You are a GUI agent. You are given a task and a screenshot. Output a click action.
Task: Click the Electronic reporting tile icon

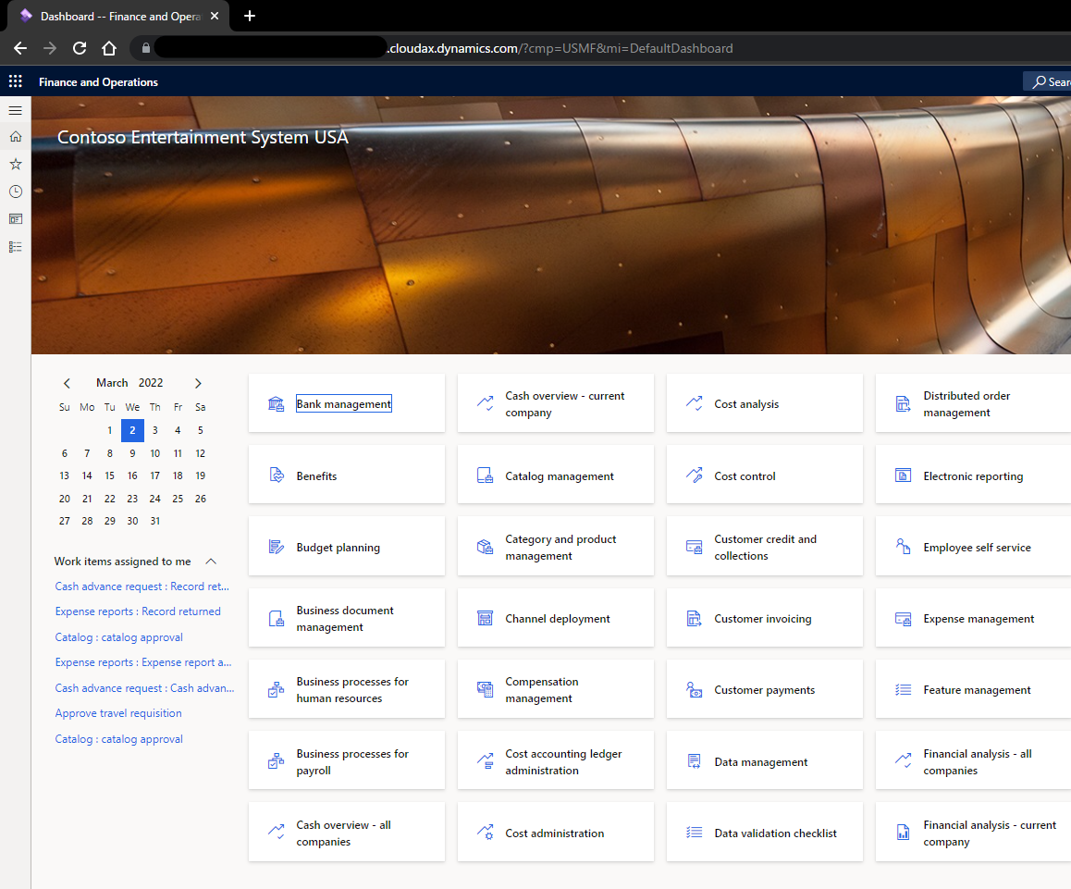click(x=903, y=475)
